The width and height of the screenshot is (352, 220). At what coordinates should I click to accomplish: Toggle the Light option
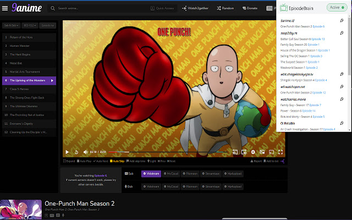[152, 161]
